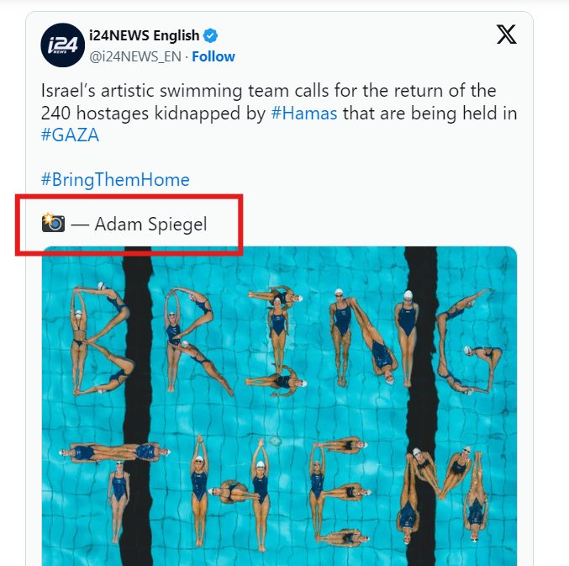569x566 pixels.
Task: Click the letter B formed by swimmers
Action: point(101,338)
